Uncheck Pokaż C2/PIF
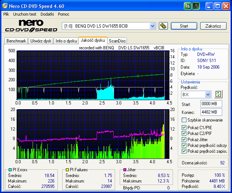The width and height of the screenshot is (232, 193). (184, 134)
